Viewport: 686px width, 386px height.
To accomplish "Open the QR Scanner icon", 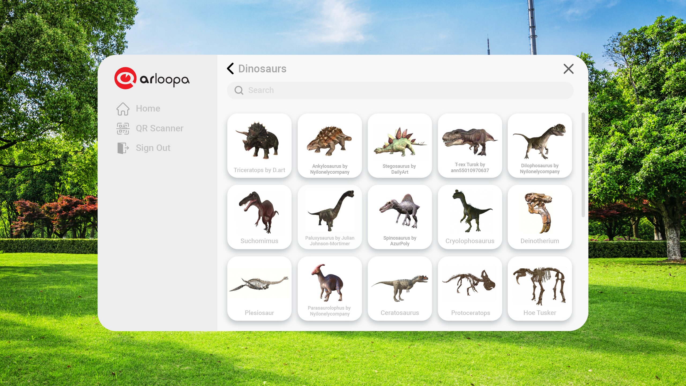I will 123,128.
